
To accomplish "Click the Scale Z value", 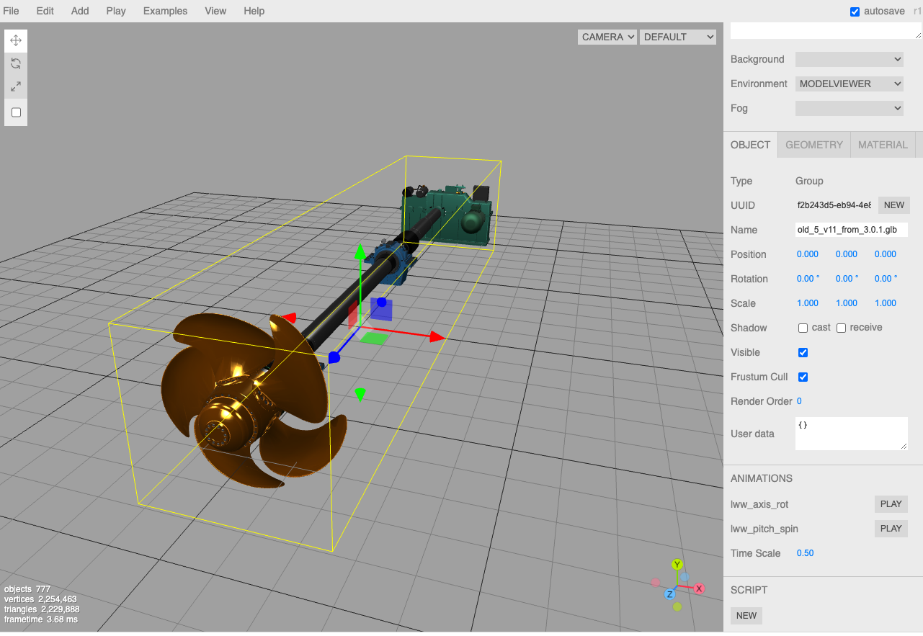I will (x=886, y=303).
